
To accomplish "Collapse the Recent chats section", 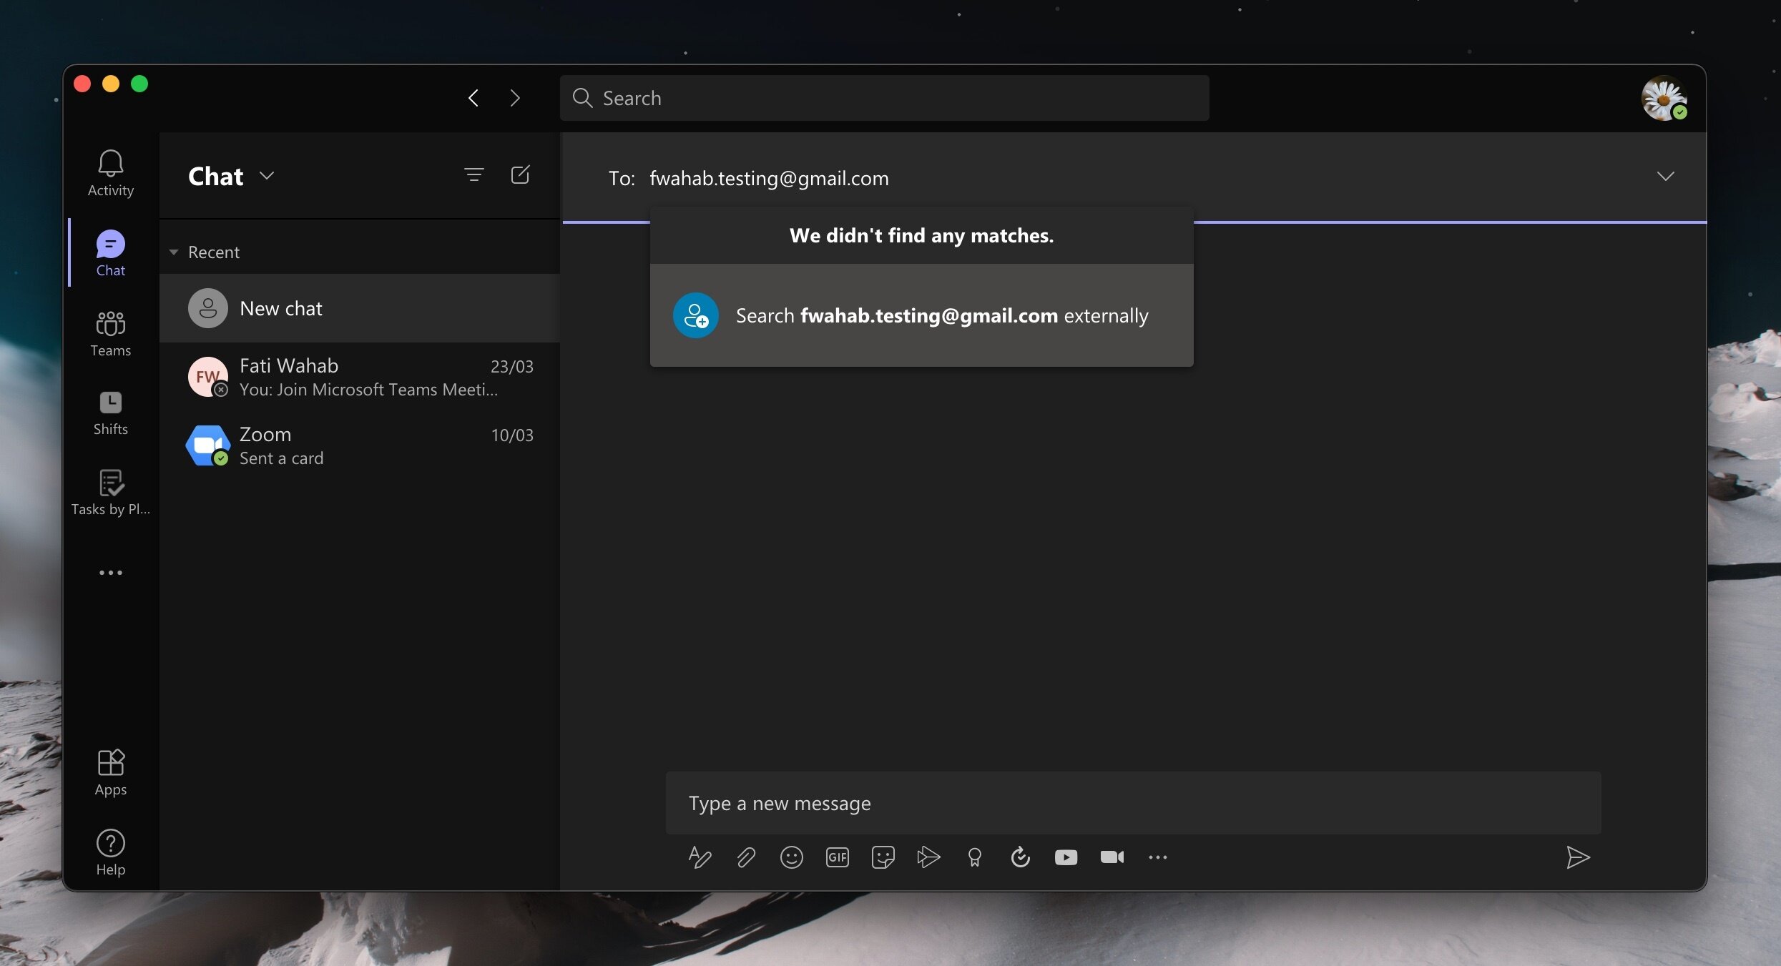I will tap(174, 252).
